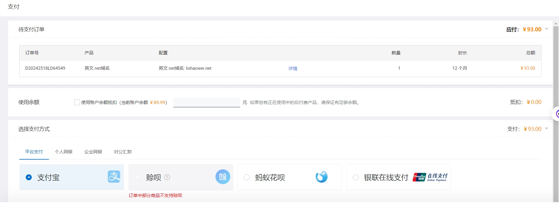Click the 蚂蚁花呗 logo icon
This screenshot has height=211, width=559.
[x=322, y=177]
